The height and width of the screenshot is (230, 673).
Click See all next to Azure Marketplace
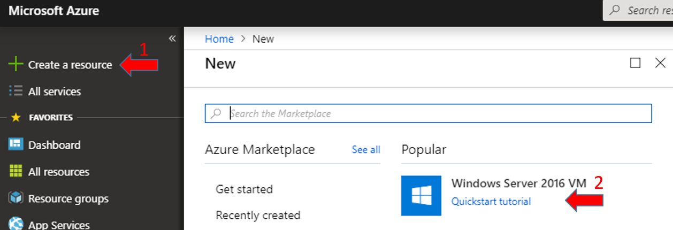click(x=366, y=150)
